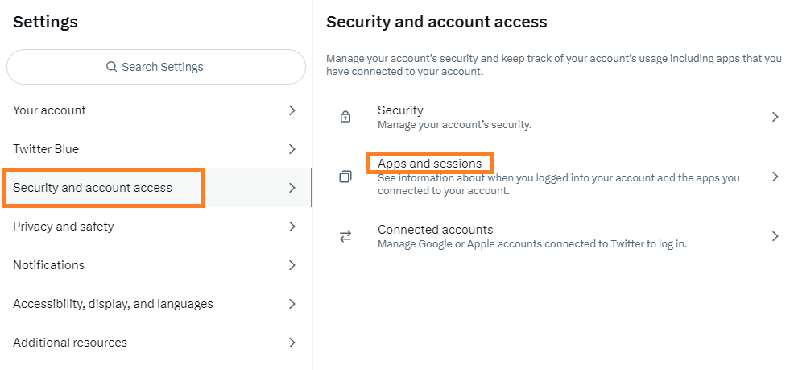Open Connected accounts option
Image resolution: width=794 pixels, height=370 pixels.
tap(553, 236)
